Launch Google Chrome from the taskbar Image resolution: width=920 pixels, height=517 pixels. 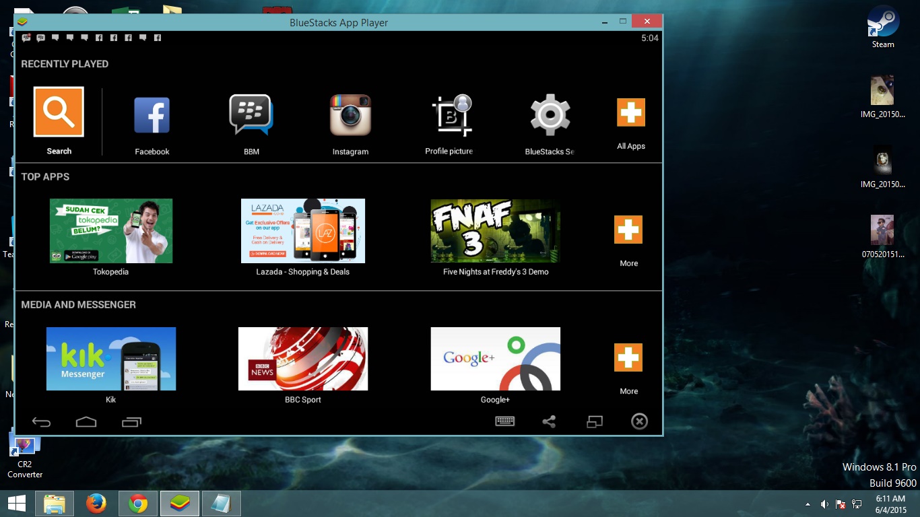[138, 504]
